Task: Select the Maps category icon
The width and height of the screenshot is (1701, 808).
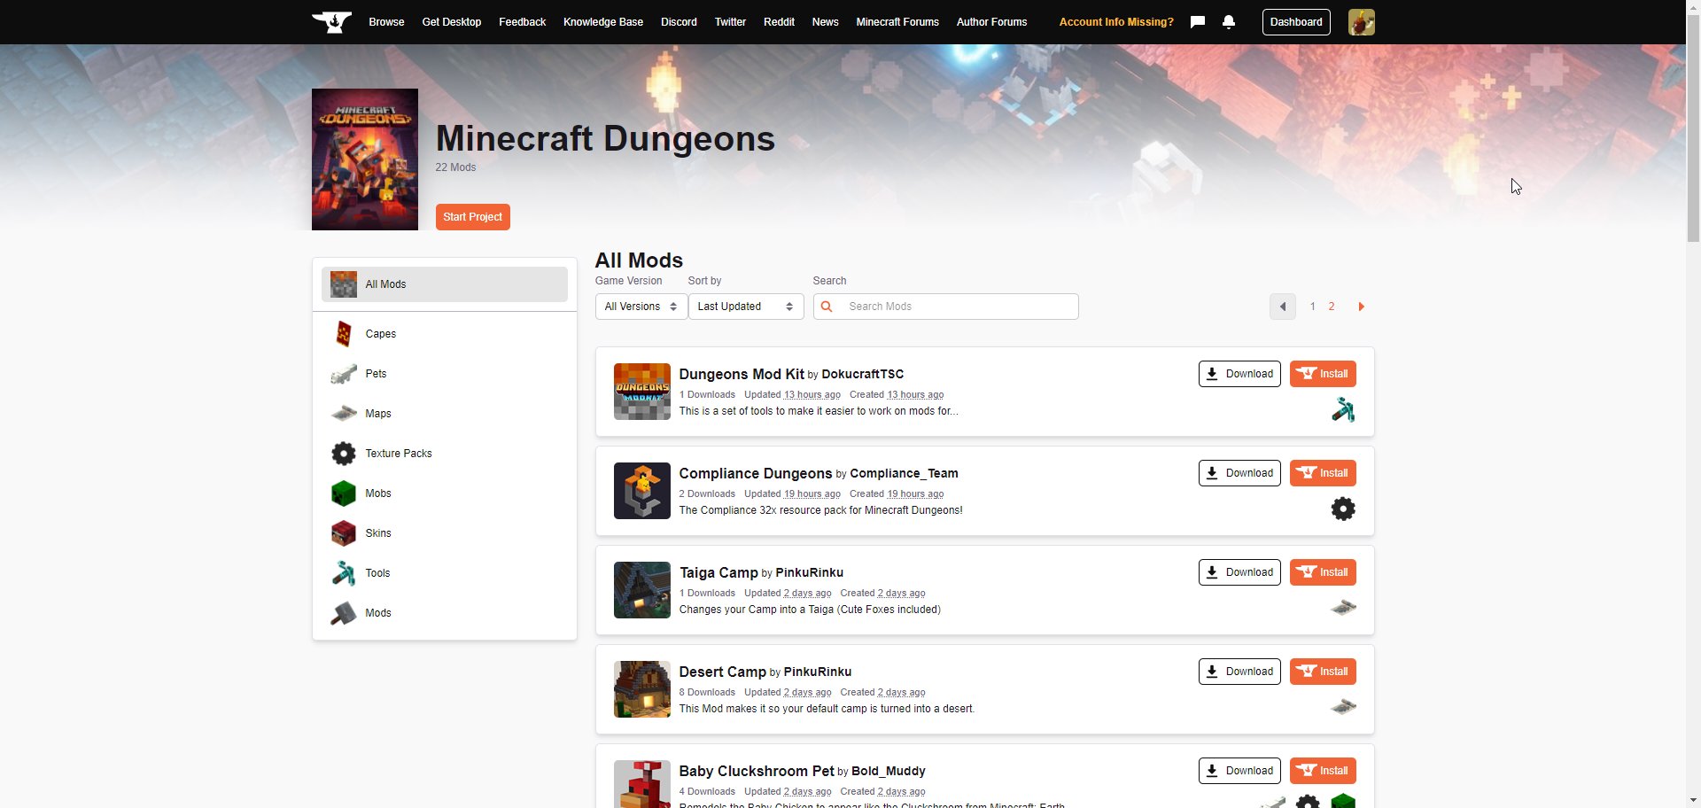Action: [344, 414]
